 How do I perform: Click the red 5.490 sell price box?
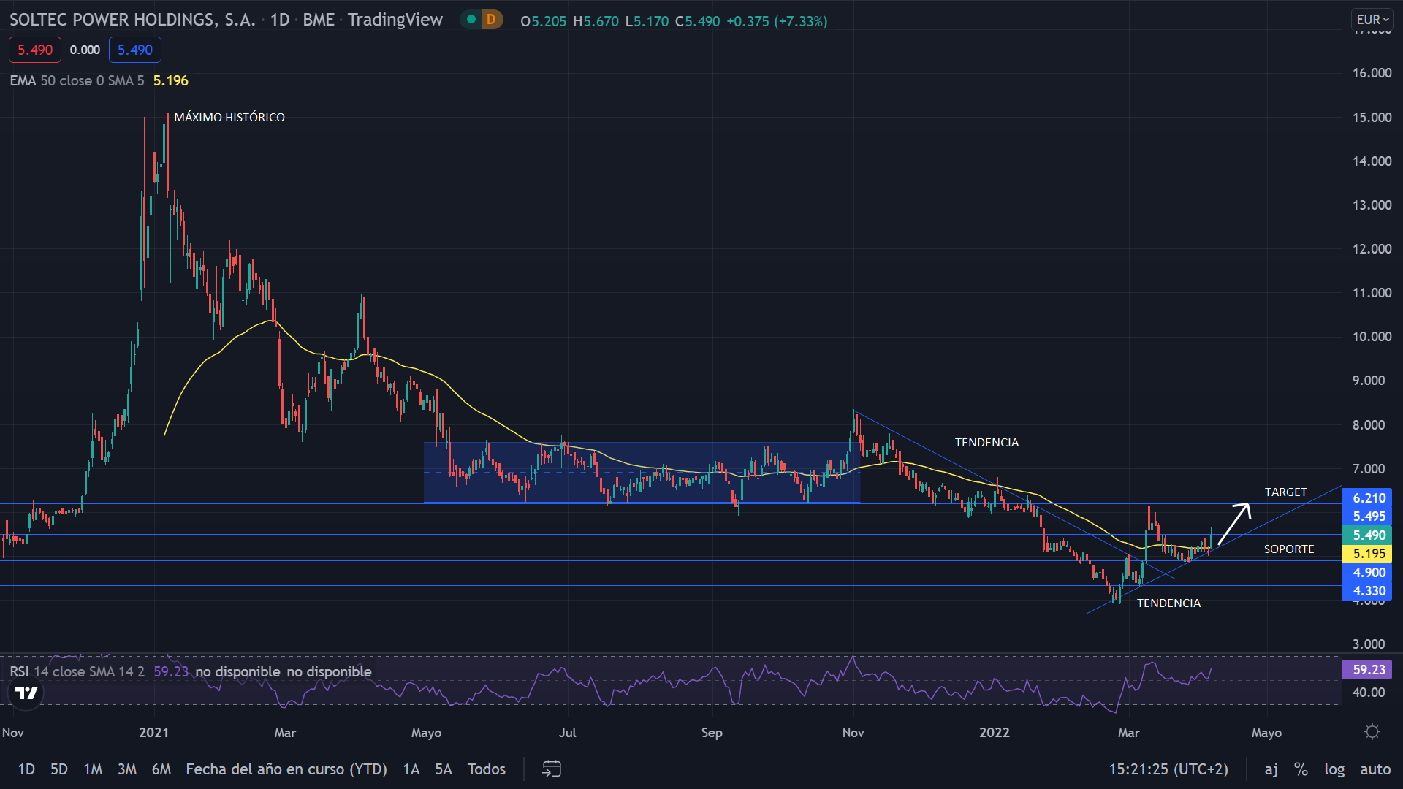tap(35, 50)
